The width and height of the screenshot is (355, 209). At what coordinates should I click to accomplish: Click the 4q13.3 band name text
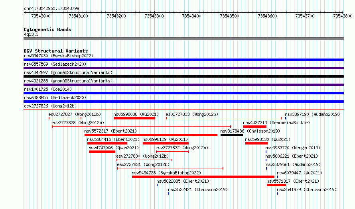(x=31, y=34)
